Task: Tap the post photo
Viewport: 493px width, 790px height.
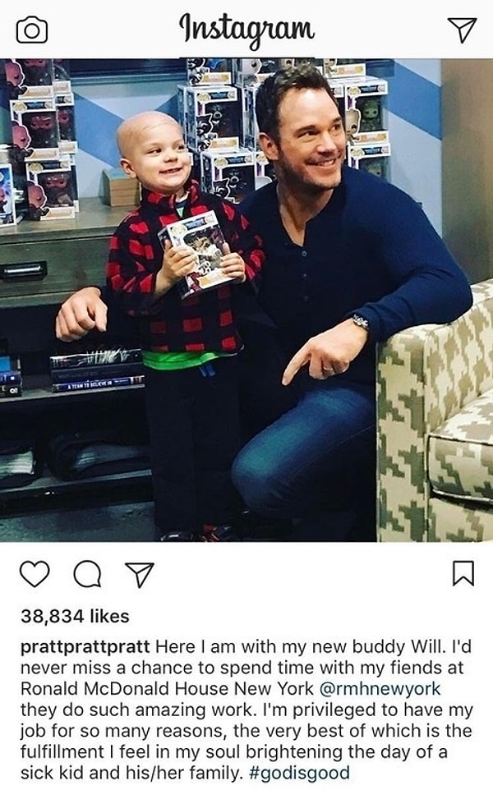Action: (246, 301)
